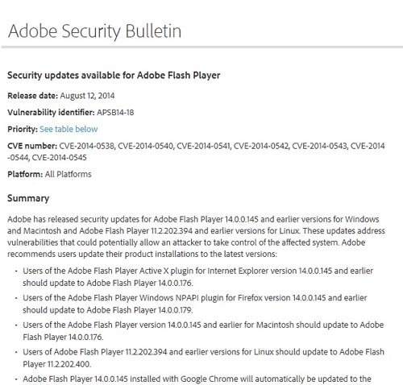Select the APSB14-18 identifier text
The width and height of the screenshot is (403, 385).
(x=115, y=112)
